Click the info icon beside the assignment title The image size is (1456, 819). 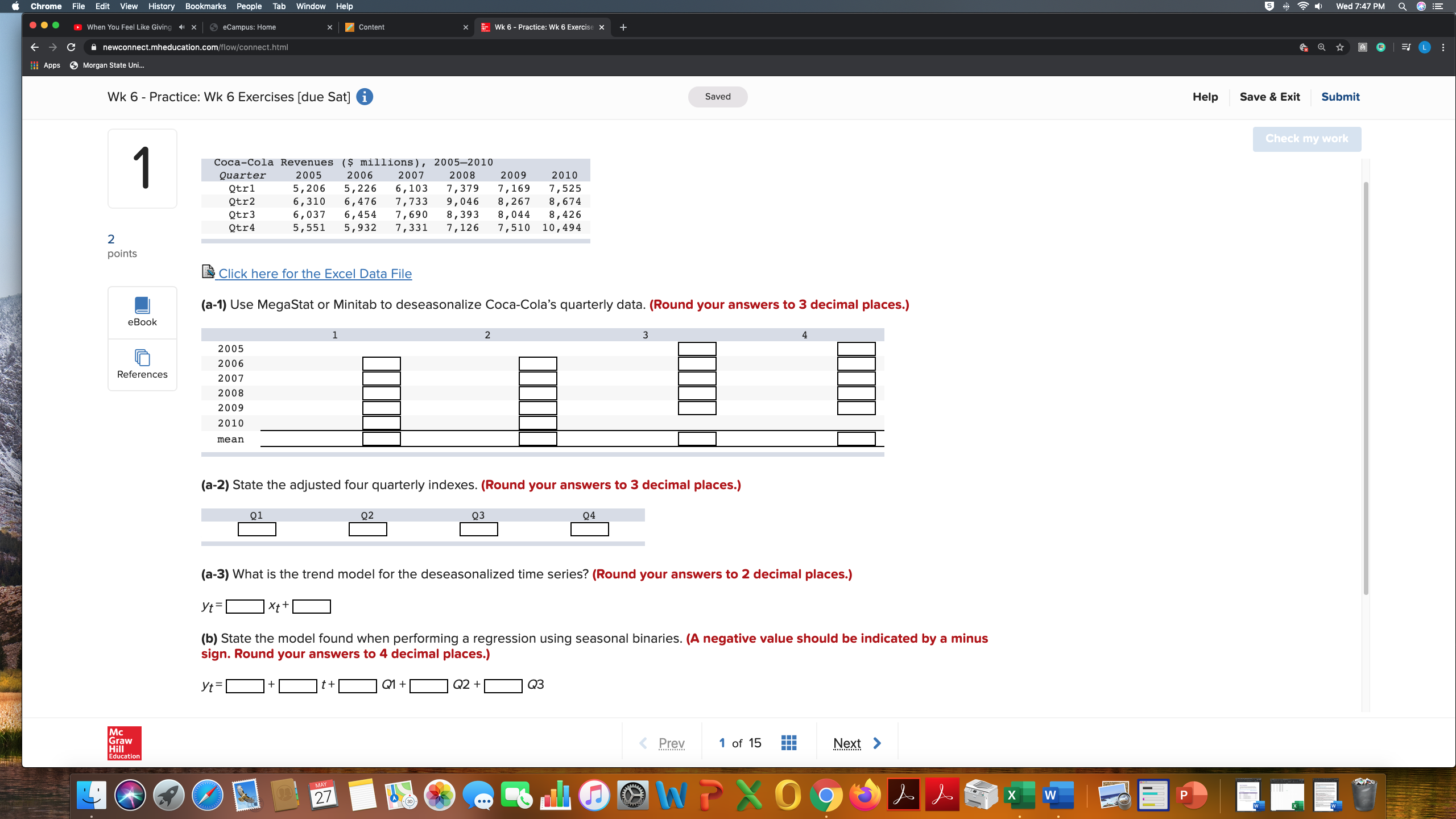tap(365, 97)
